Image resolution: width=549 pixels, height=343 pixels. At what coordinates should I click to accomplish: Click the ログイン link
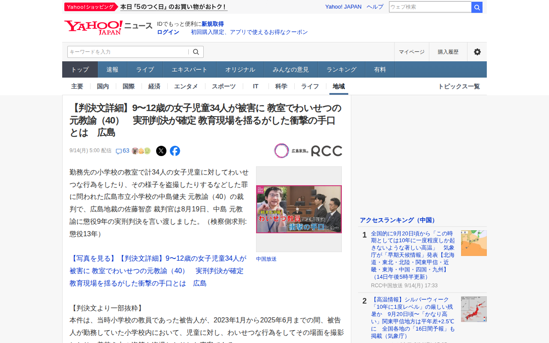(x=168, y=32)
